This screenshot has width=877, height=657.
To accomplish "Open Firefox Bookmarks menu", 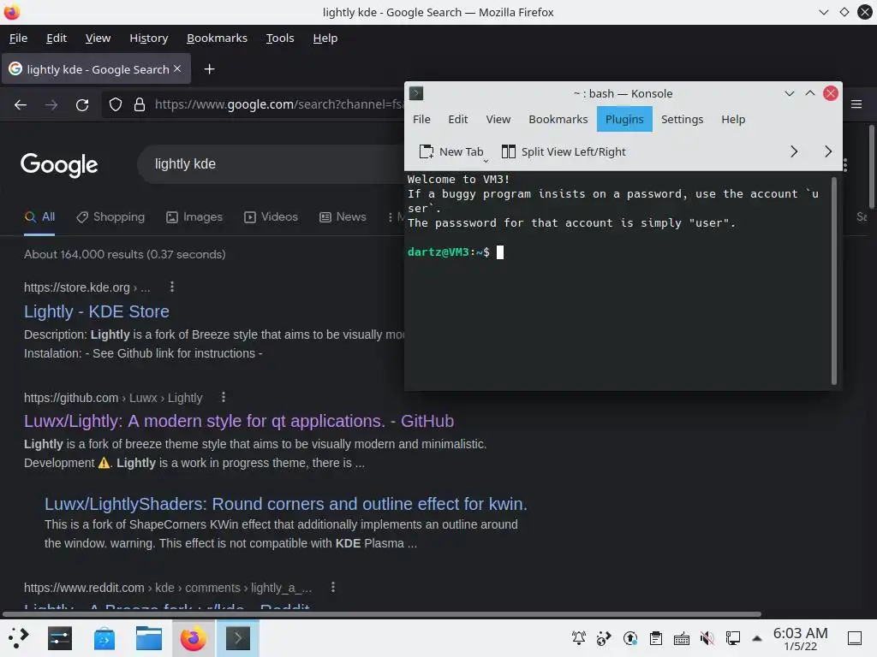I will 217,38.
